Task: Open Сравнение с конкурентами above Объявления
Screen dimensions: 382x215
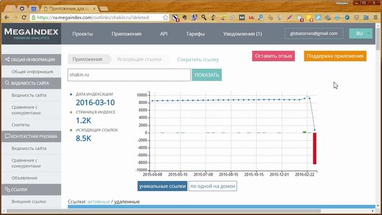Action: (26, 163)
